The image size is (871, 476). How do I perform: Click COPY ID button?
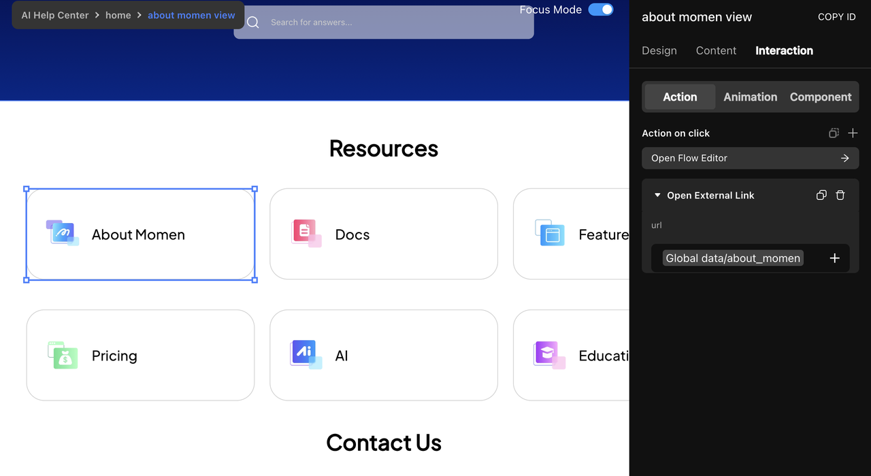click(x=836, y=17)
